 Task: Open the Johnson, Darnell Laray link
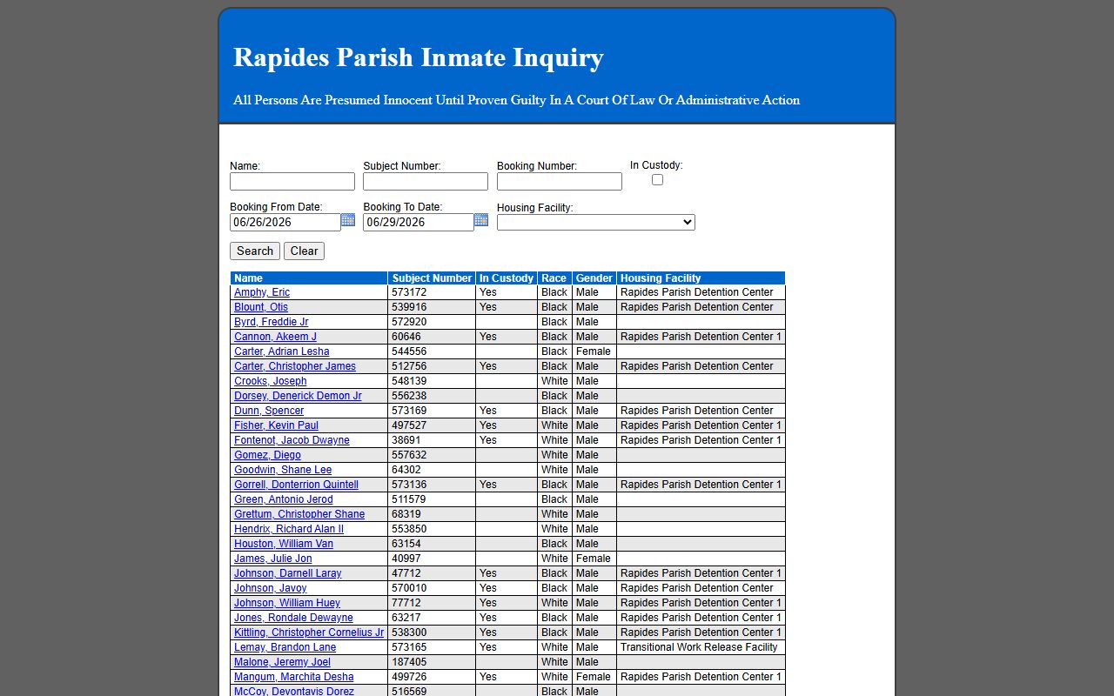point(288,573)
